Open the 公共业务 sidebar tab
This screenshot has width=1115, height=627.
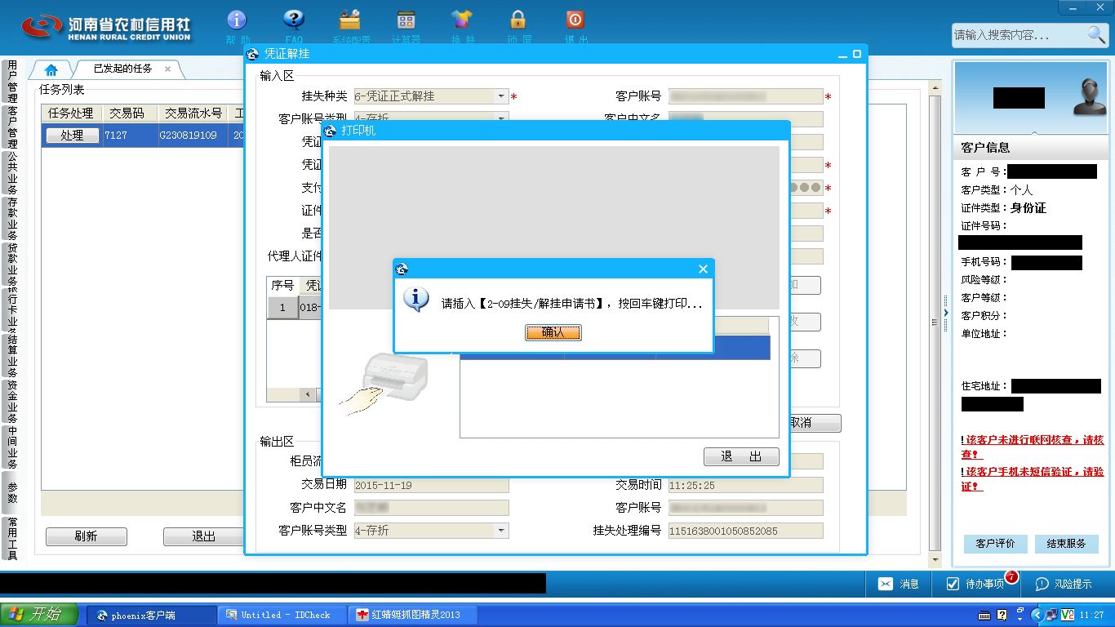coord(12,172)
